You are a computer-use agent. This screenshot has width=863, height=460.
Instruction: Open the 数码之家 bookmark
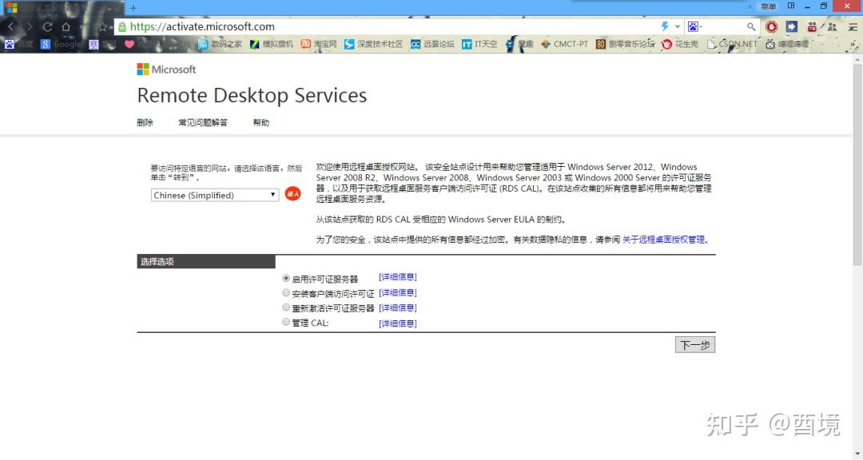tap(221, 44)
